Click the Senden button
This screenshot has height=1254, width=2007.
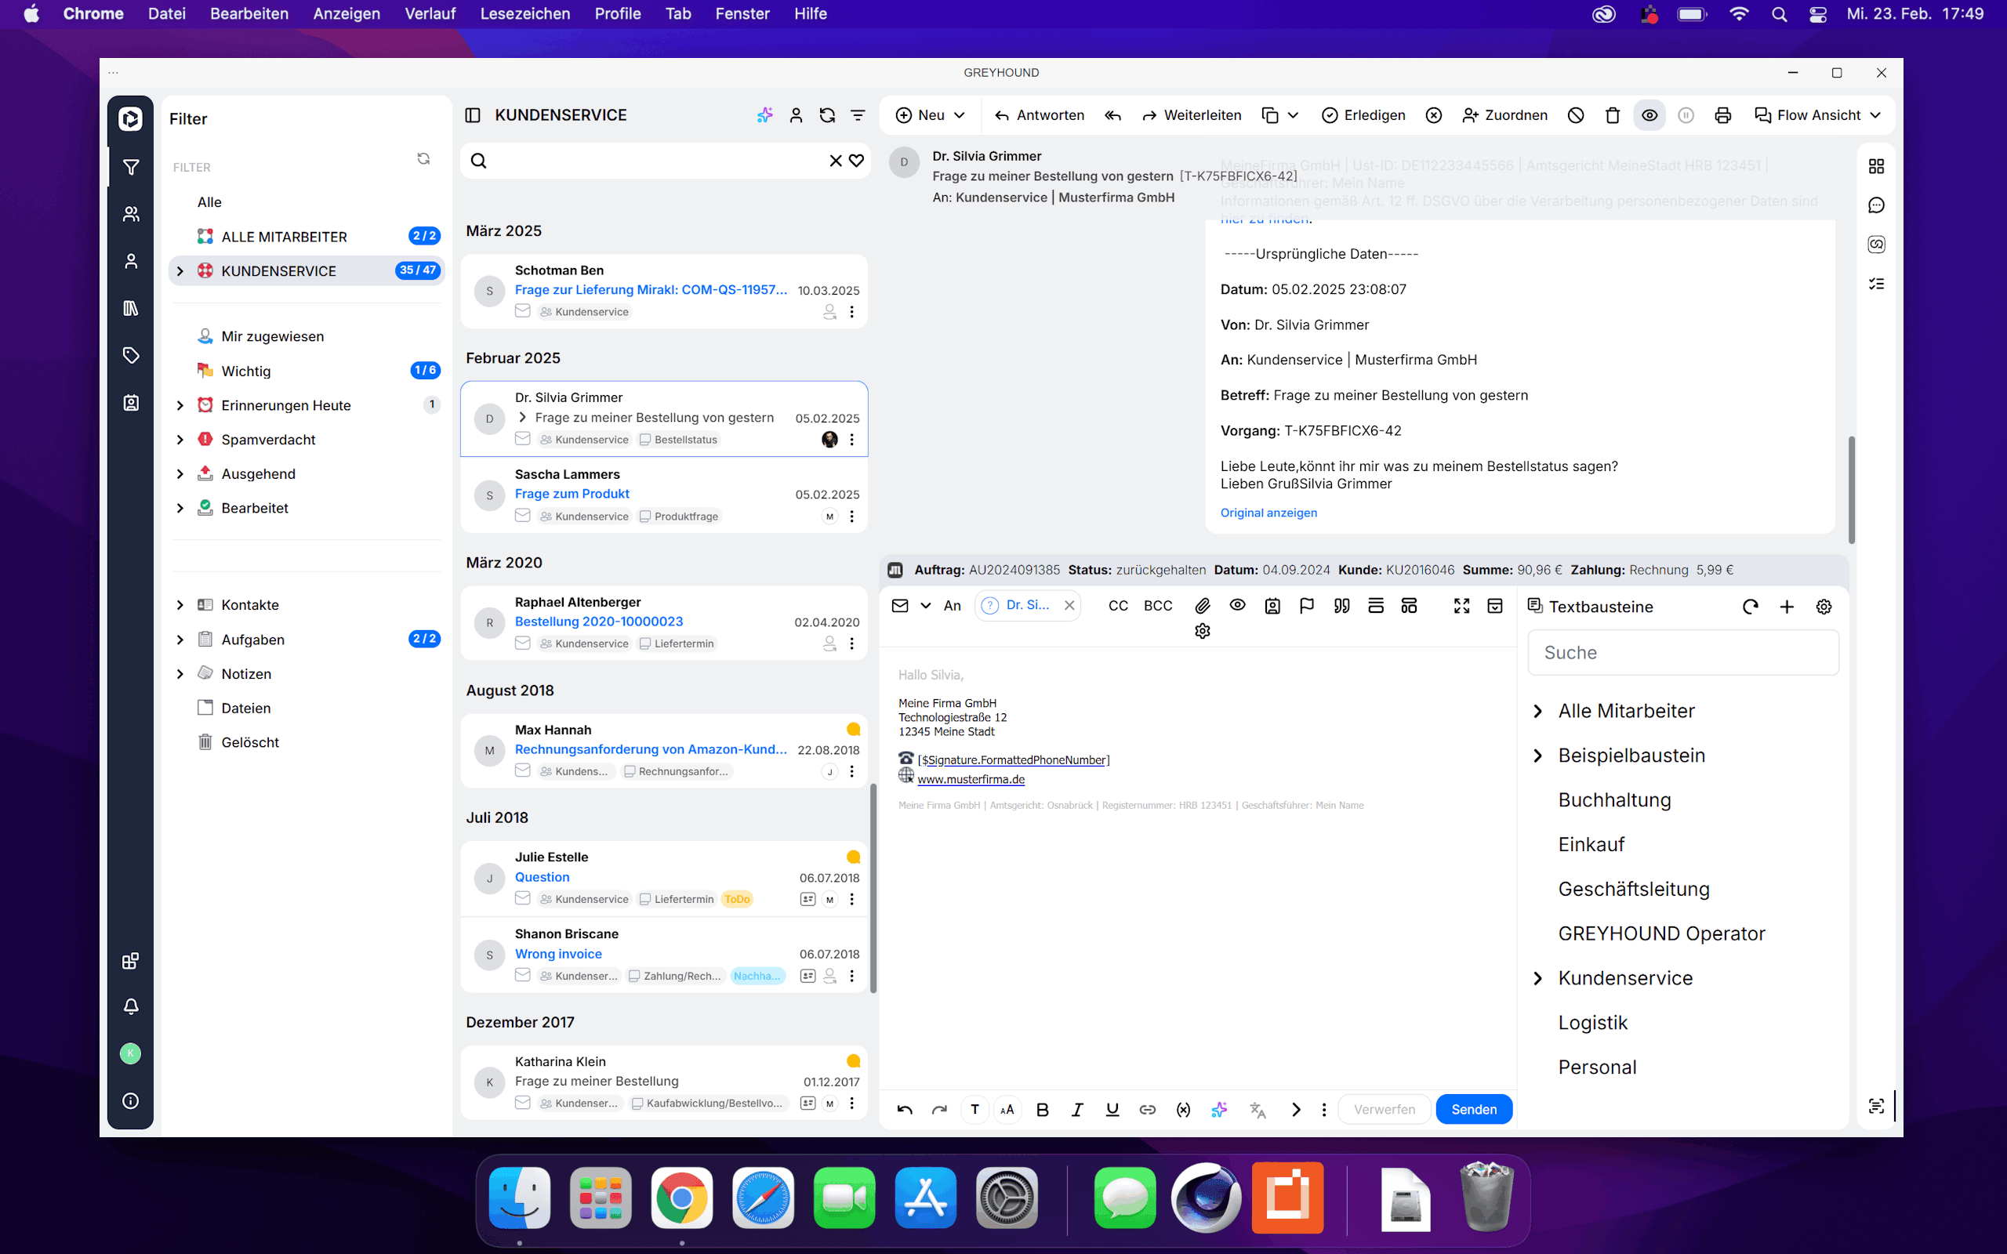tap(1474, 1110)
